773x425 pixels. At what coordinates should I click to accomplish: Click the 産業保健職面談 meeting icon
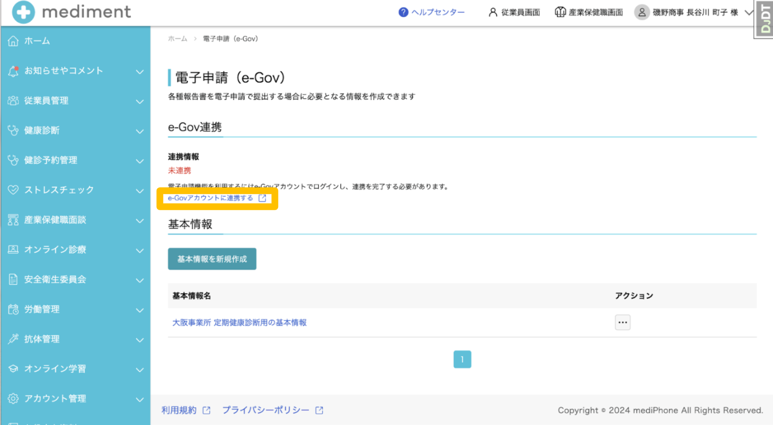[x=13, y=220]
